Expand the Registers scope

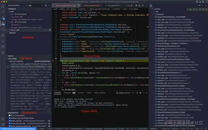coord(8,33)
